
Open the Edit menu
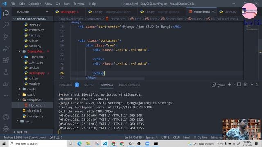22,4
